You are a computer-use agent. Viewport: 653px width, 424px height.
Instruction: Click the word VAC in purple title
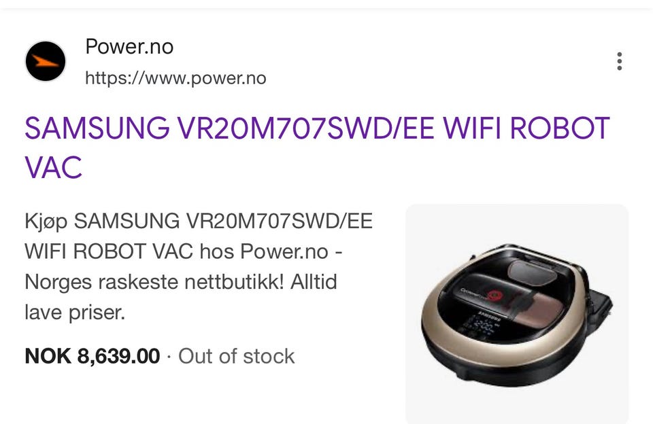click(x=53, y=167)
